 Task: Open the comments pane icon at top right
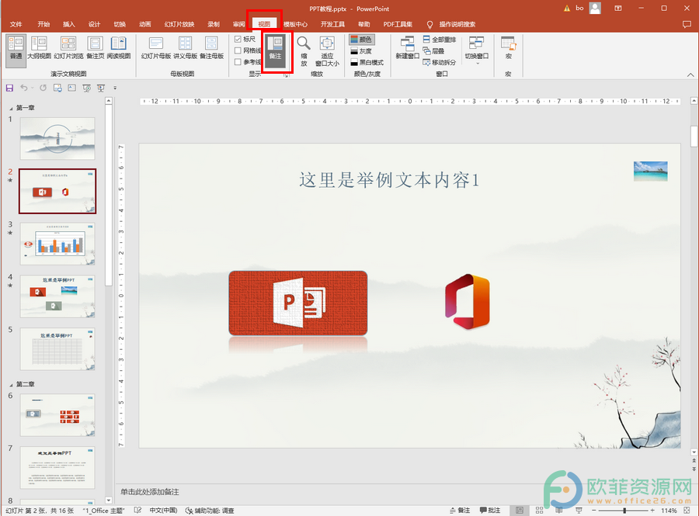(x=687, y=25)
